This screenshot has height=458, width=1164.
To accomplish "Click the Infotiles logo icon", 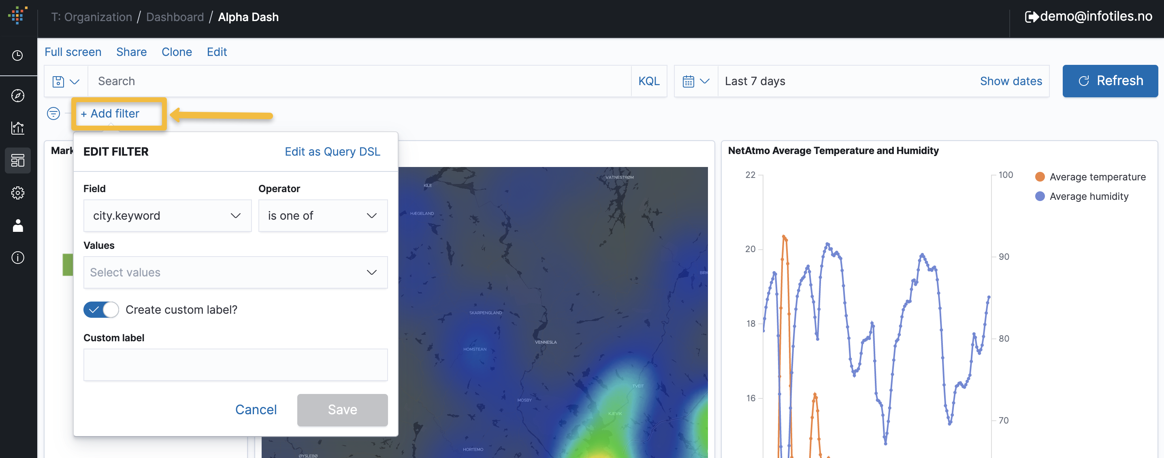I will click(x=18, y=15).
